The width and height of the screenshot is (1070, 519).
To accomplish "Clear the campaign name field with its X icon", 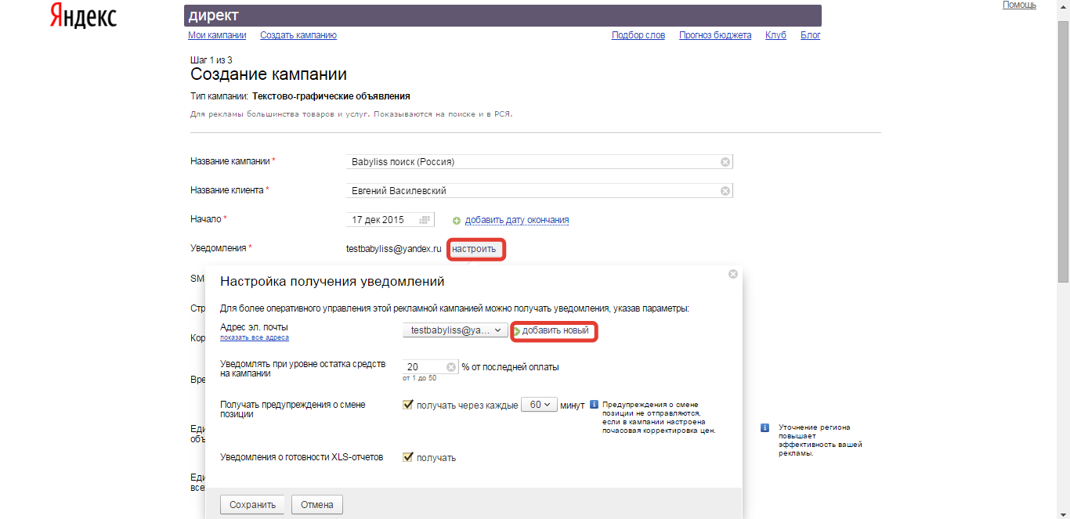I will [725, 162].
